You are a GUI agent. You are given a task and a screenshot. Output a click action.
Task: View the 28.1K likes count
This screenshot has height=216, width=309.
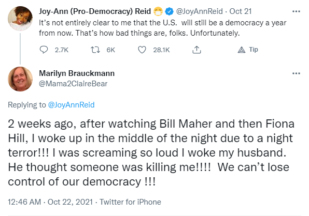161,50
